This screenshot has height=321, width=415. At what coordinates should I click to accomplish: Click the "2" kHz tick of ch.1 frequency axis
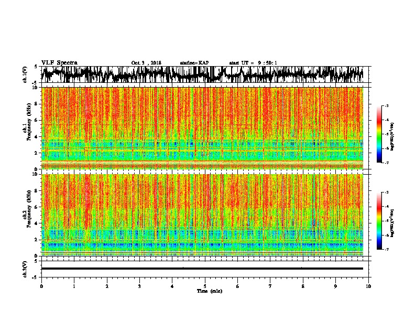pos(37,153)
